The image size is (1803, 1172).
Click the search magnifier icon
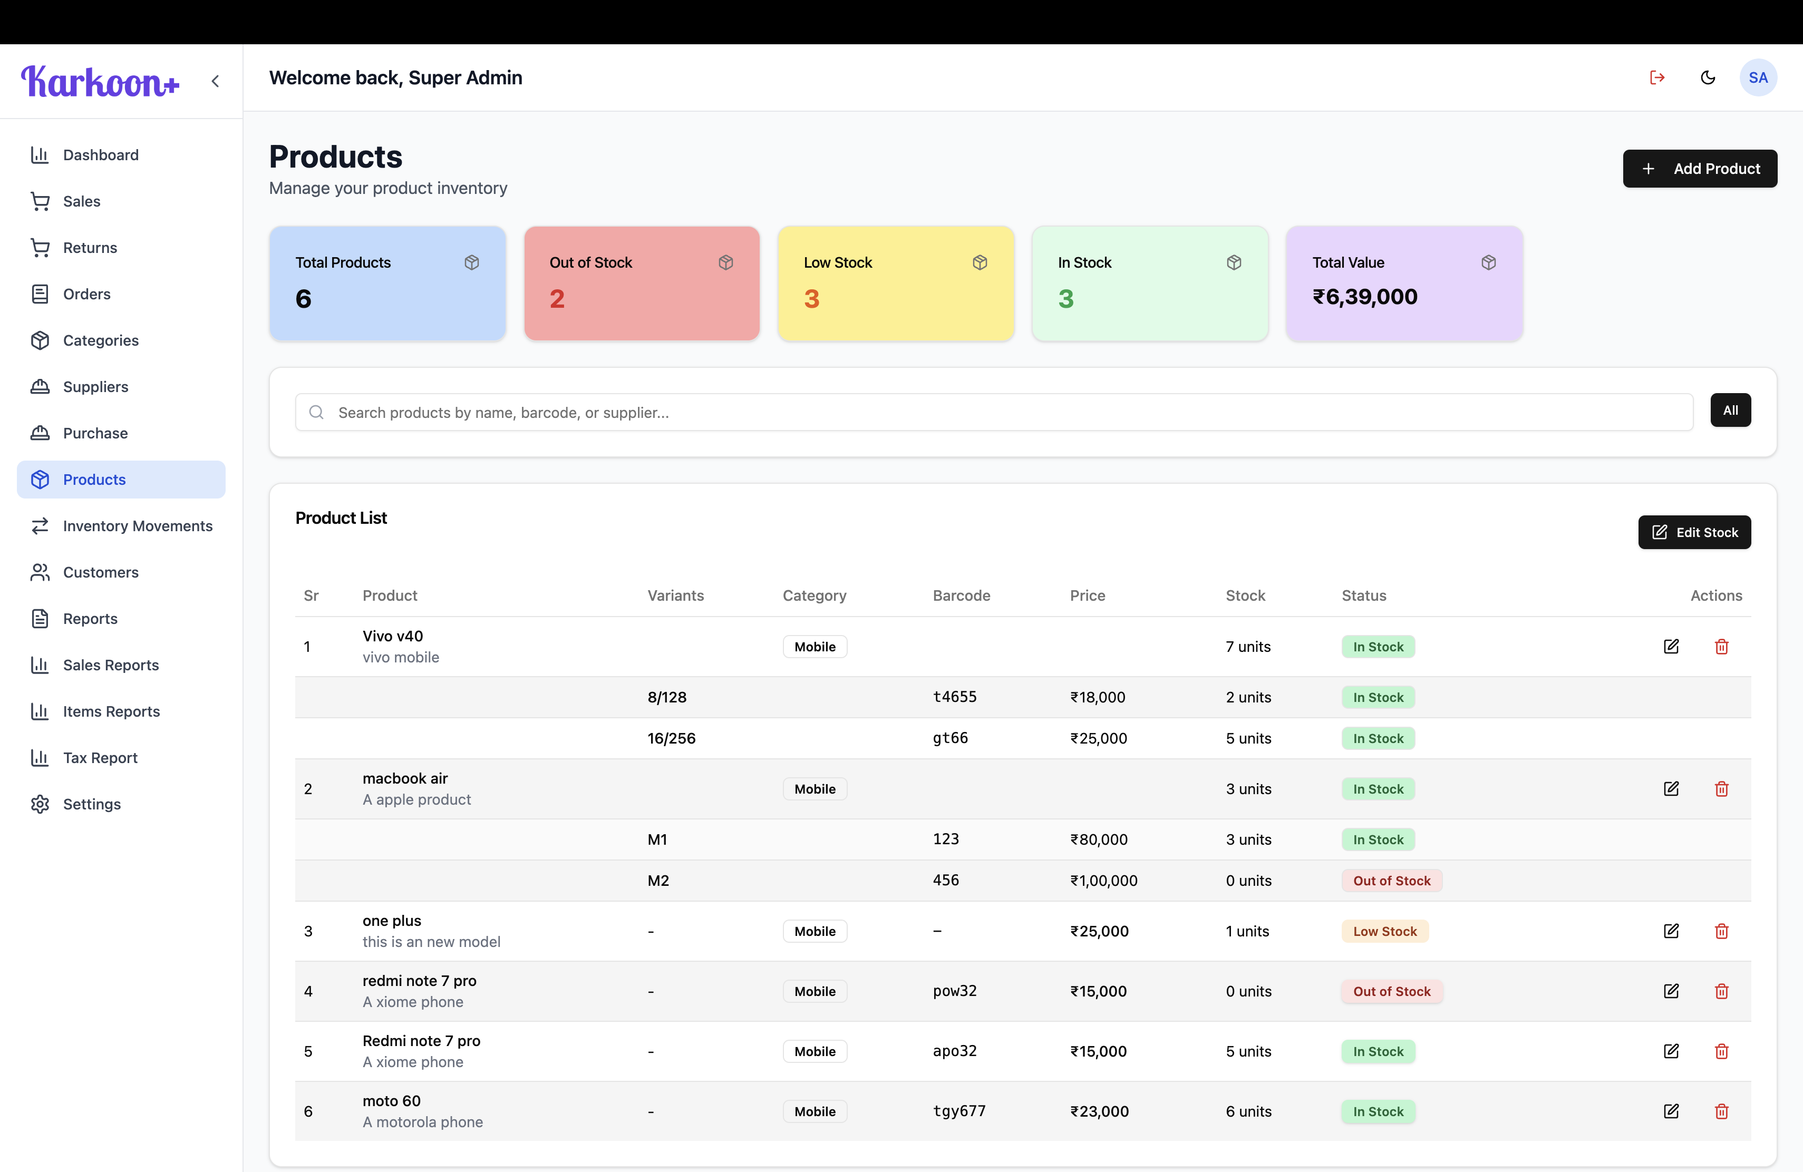(316, 412)
